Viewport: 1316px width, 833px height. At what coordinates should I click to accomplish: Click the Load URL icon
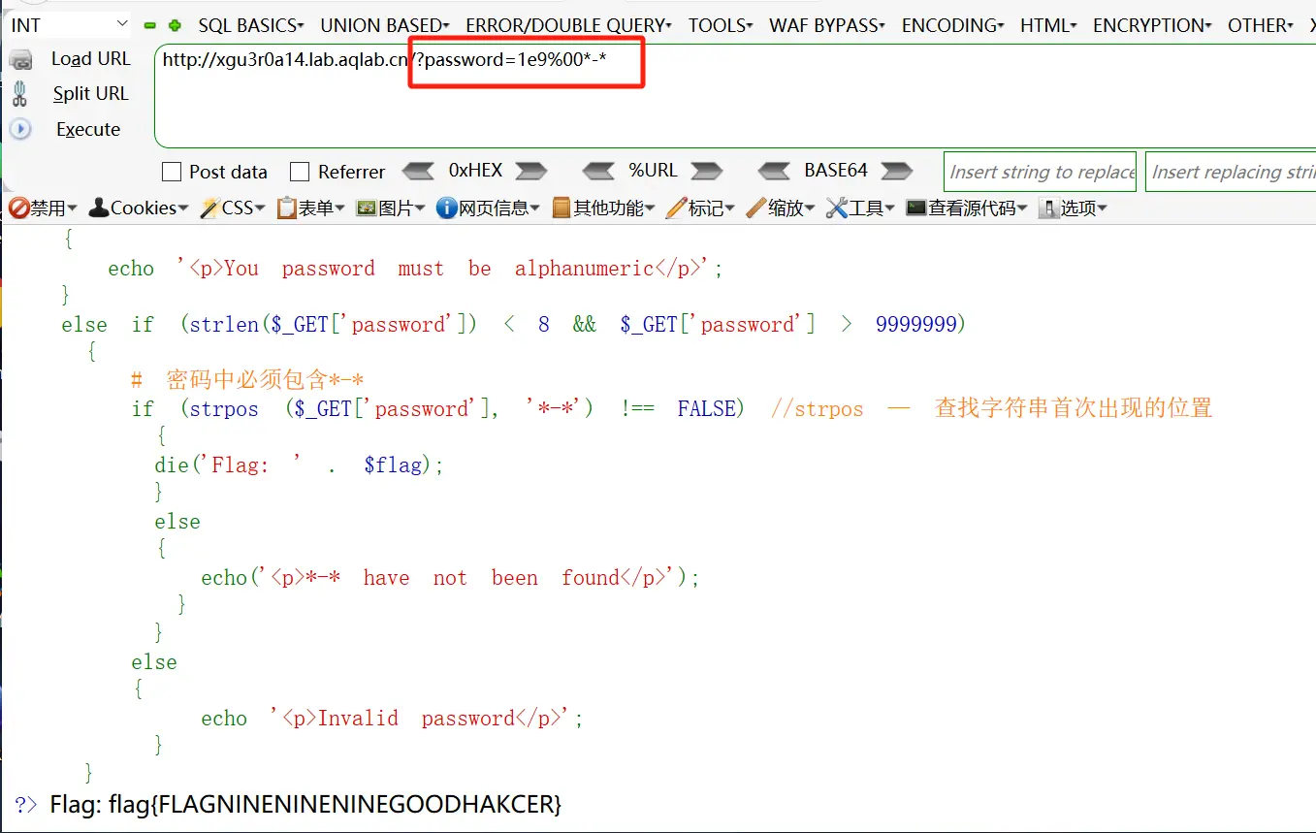pos(20,60)
